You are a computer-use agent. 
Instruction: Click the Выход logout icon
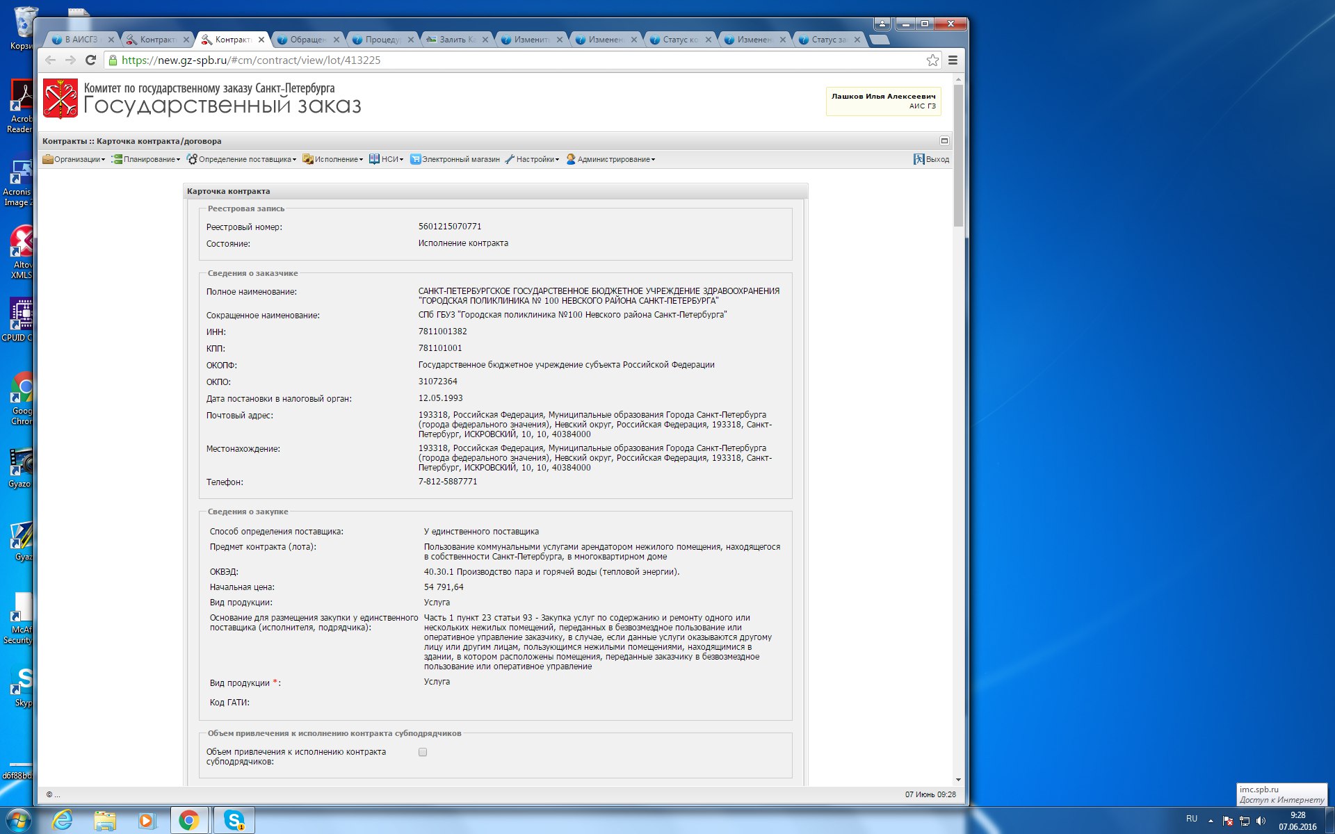(919, 159)
